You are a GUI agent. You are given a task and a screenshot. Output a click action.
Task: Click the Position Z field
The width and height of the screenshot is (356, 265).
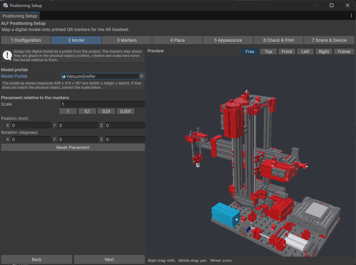pyautogui.click(x=125, y=125)
